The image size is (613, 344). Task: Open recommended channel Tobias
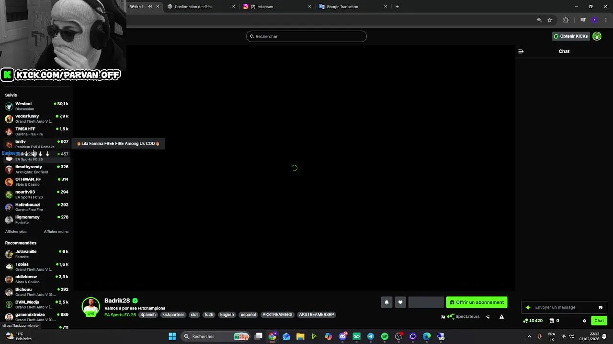coord(37,267)
